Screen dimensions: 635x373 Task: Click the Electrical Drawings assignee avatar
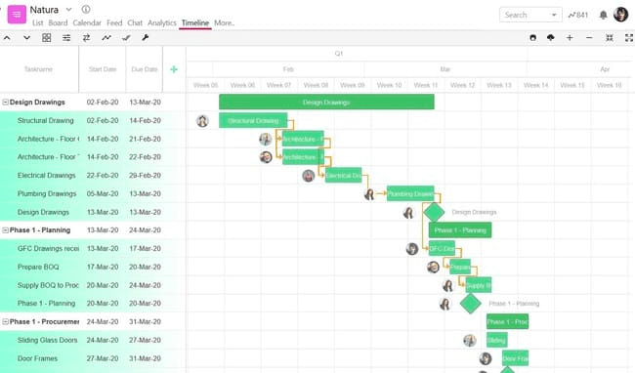coord(308,176)
